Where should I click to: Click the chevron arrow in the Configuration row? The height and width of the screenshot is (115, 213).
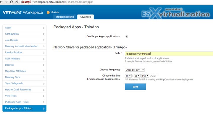(43, 34)
